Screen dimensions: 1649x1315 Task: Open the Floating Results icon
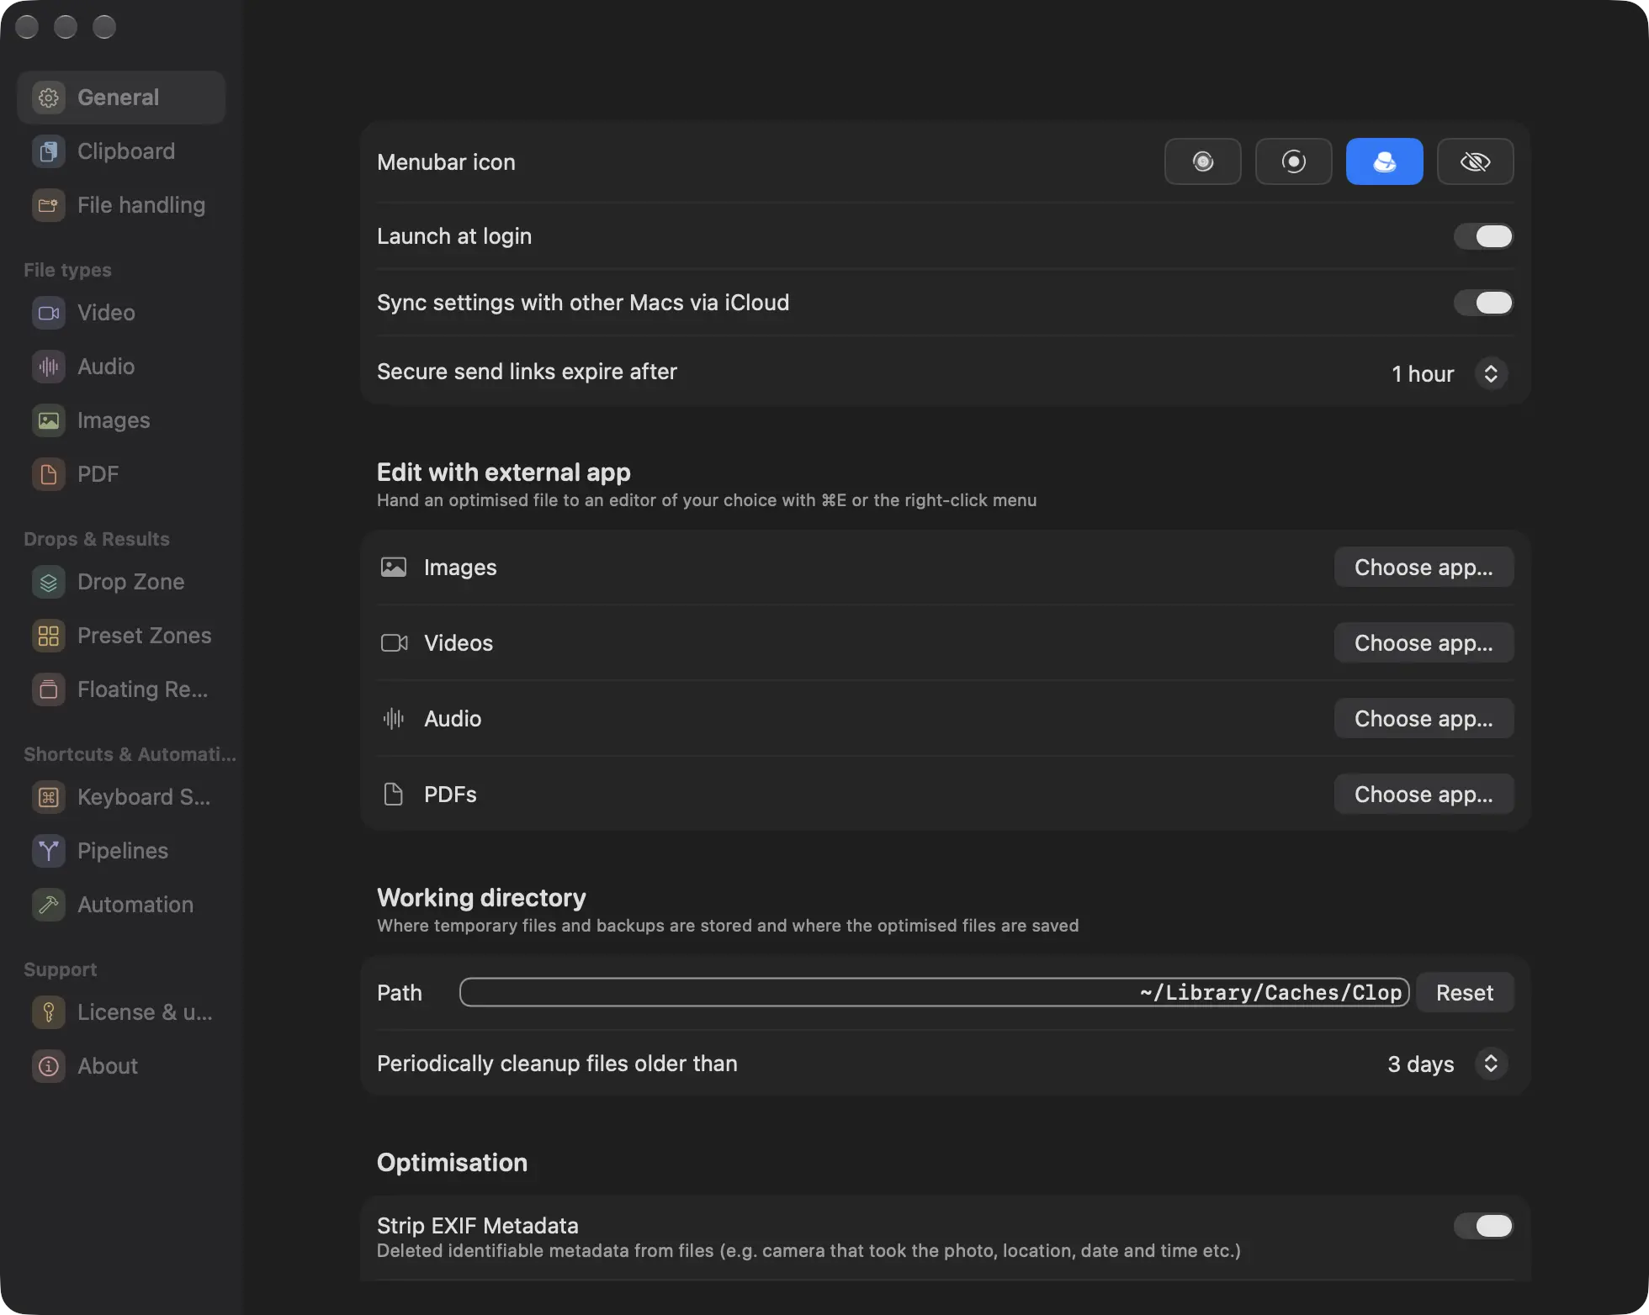pyautogui.click(x=49, y=689)
